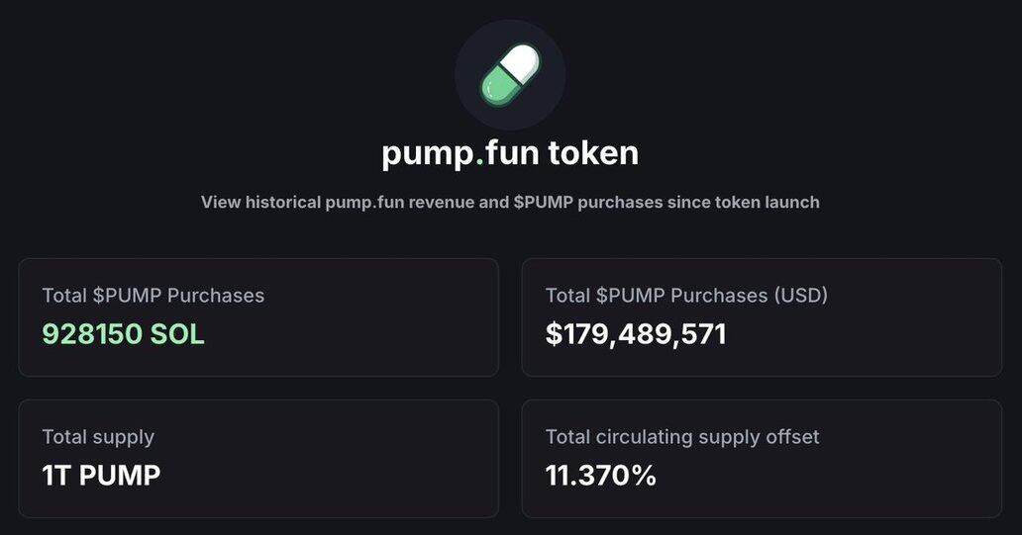Screen dimensions: 1022x535
Task: Click the green "SOL" unit text
Action: (x=177, y=334)
